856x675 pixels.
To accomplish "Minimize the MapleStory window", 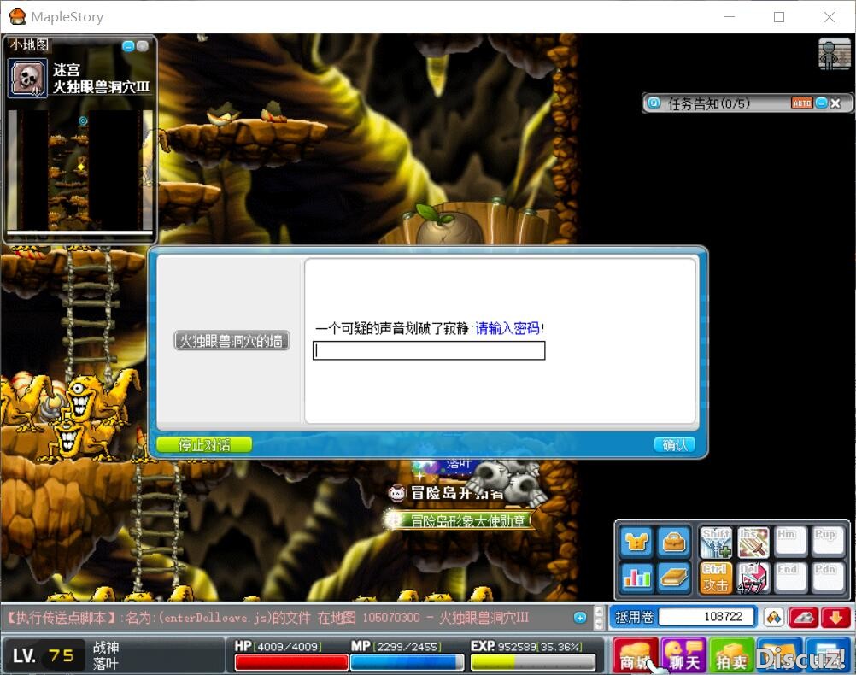I will click(730, 17).
